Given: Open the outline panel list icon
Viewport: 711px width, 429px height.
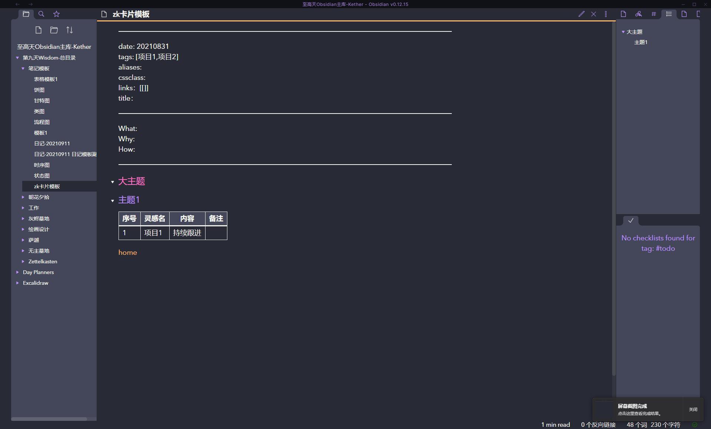Looking at the screenshot, I should coord(669,14).
